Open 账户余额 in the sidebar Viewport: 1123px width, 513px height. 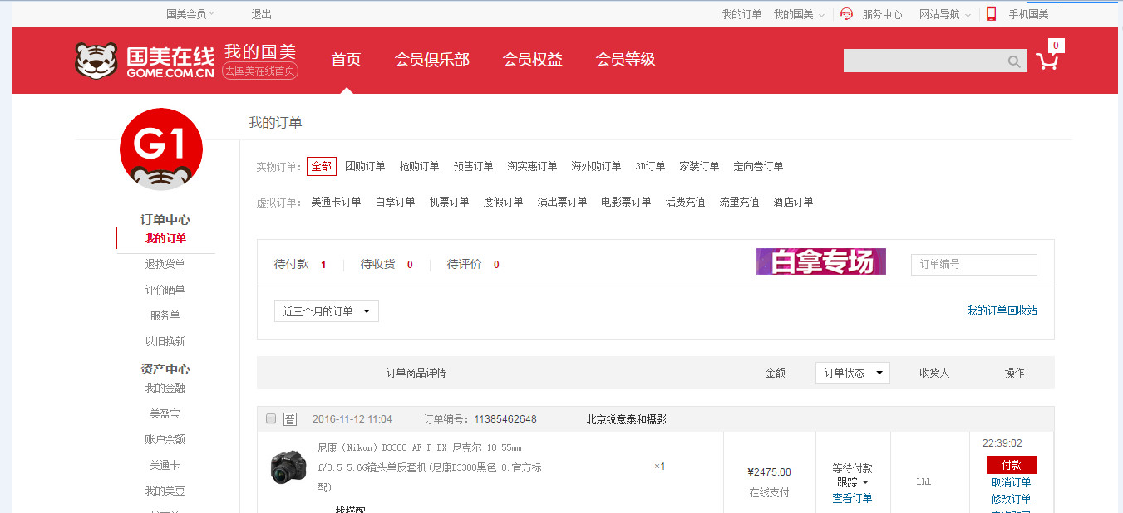tap(165, 439)
